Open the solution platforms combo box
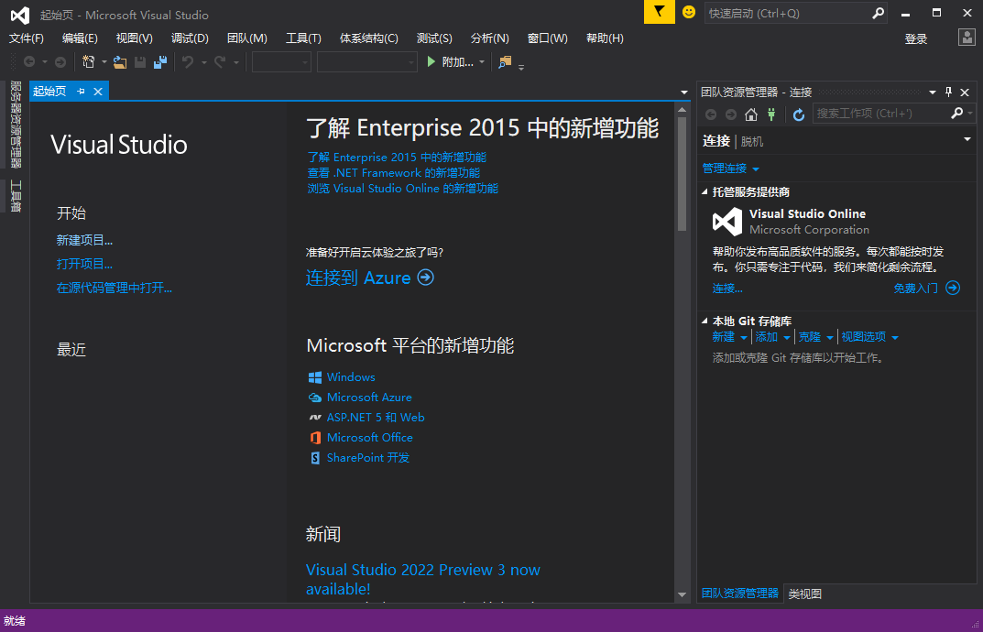This screenshot has height=632, width=983. 367,61
